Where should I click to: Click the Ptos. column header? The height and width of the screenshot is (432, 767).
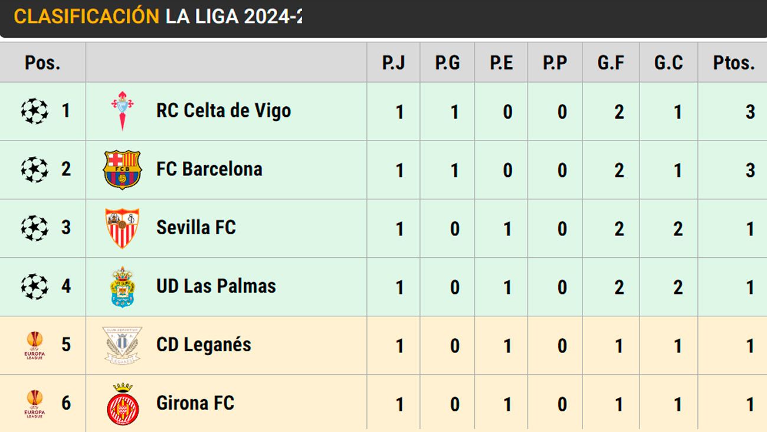pos(733,63)
